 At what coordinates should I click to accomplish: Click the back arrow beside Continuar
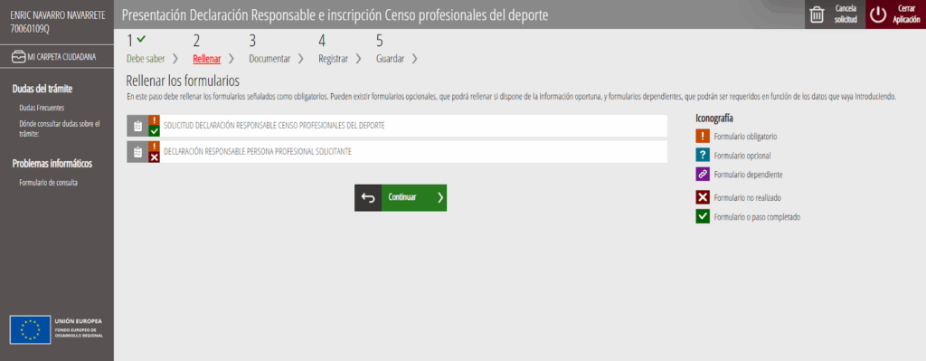point(368,198)
